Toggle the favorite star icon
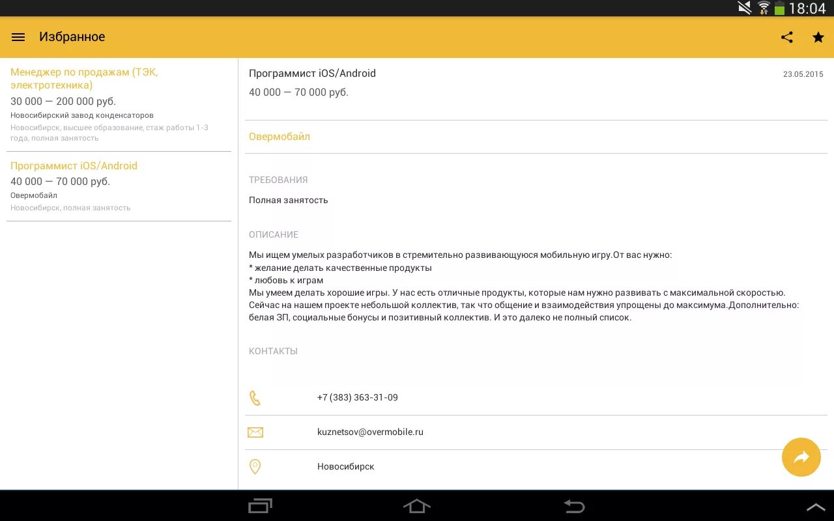Viewport: 834px width, 521px height. [x=818, y=37]
